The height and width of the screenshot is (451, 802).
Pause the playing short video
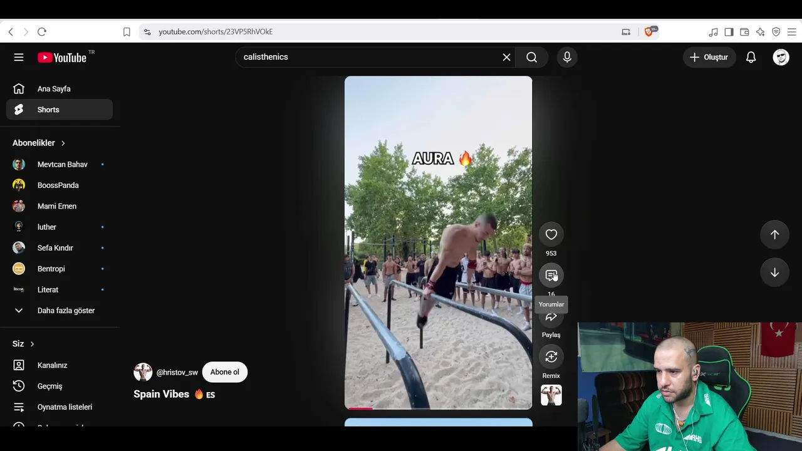click(x=439, y=243)
